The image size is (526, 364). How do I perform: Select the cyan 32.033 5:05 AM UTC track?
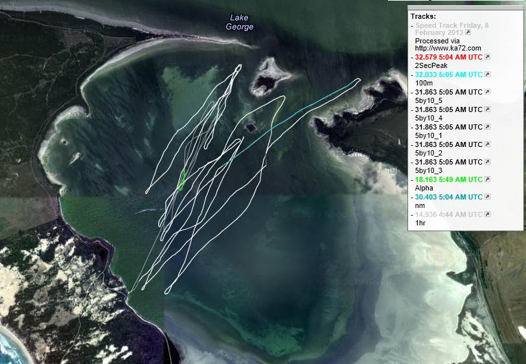pos(448,75)
